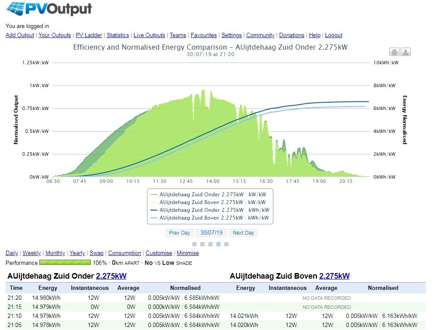Screen dimensions: 444x330
Task: Click the print chart icon
Action: pyautogui.click(x=394, y=52)
